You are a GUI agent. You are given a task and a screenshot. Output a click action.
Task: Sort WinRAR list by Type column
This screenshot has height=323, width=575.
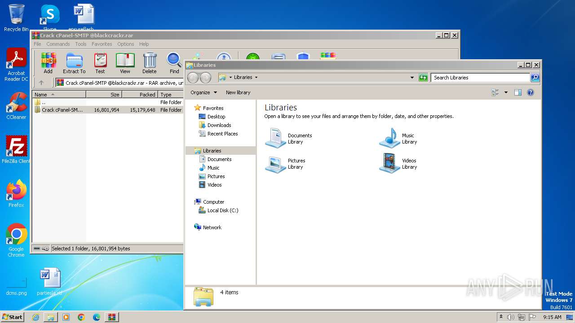coord(171,95)
